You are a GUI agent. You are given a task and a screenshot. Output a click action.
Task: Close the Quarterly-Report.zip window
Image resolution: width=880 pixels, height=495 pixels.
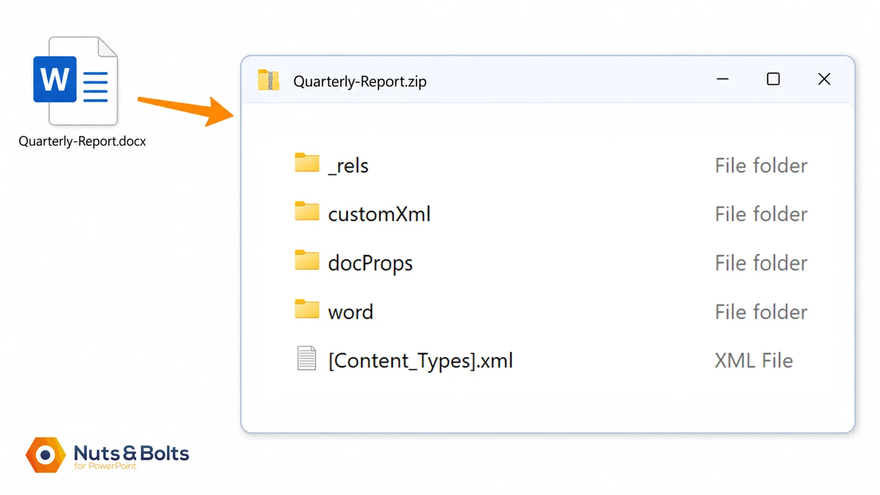click(824, 79)
